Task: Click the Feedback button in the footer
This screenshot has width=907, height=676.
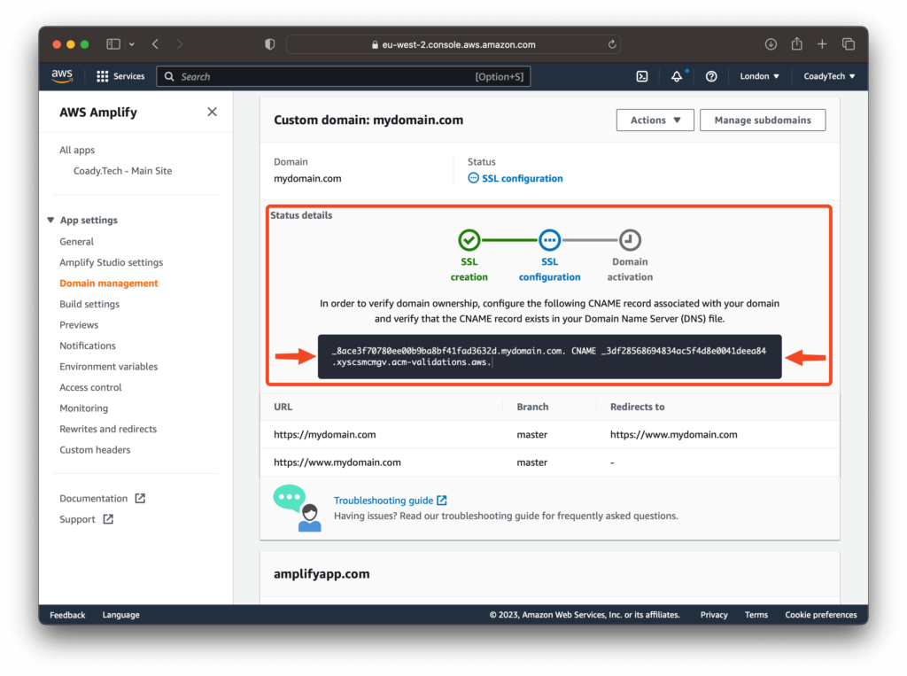Action: coord(67,615)
